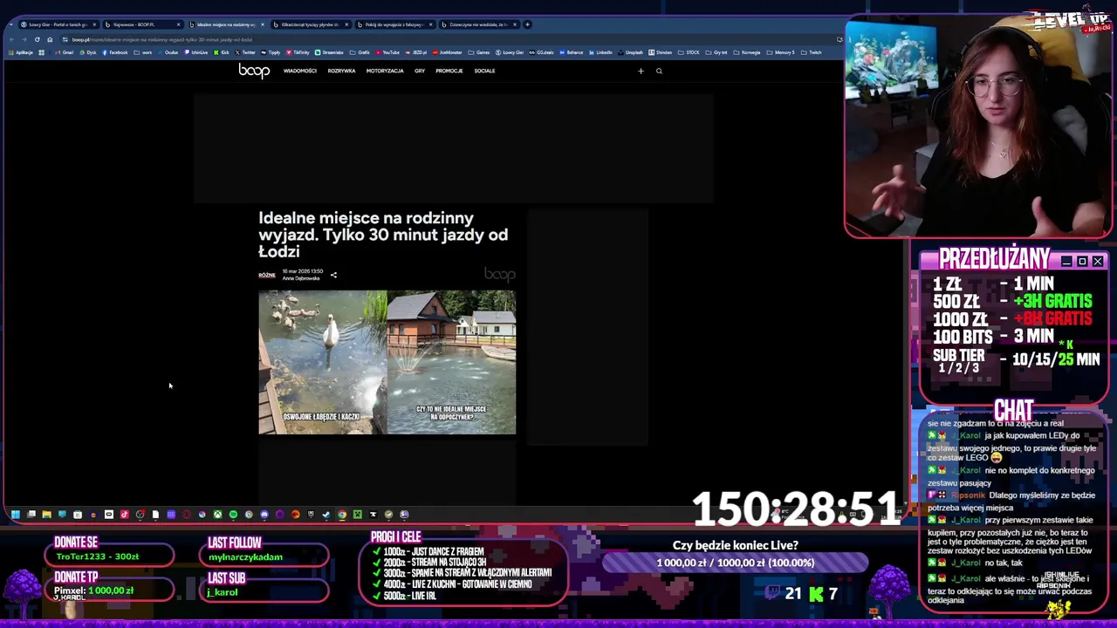The image size is (1117, 628).
Task: Open the MOTORYZACJA menu item
Action: 385,71
